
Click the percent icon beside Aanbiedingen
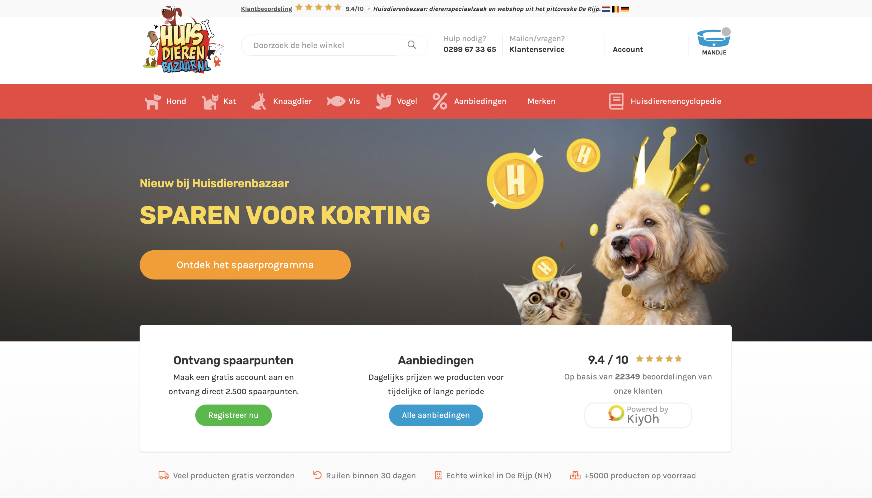pyautogui.click(x=440, y=101)
